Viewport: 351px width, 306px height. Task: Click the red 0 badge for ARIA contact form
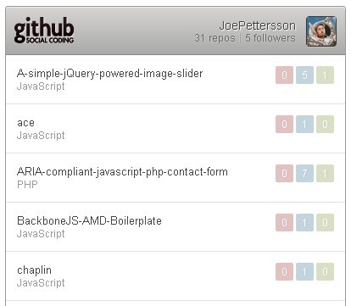tap(284, 173)
